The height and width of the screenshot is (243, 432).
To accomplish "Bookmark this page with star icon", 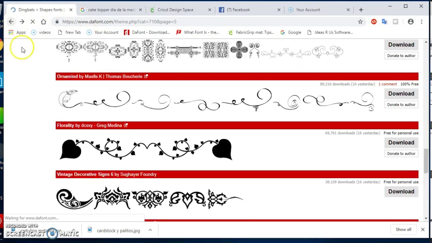I will 360,22.
